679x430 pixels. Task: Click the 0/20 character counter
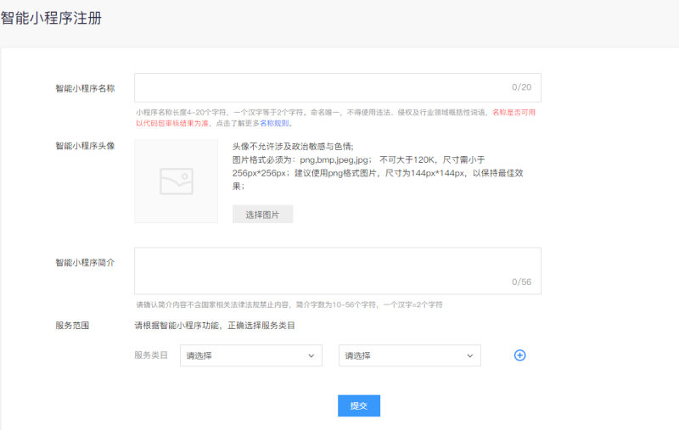point(521,87)
